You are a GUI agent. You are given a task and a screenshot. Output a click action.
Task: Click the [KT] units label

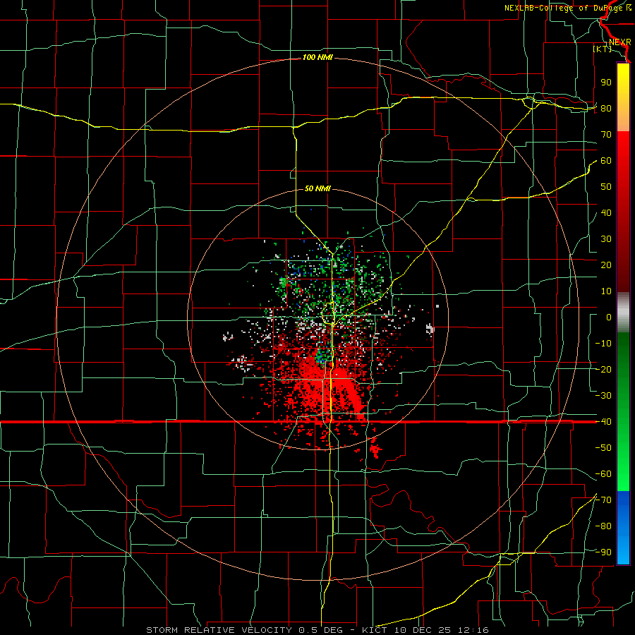point(603,49)
